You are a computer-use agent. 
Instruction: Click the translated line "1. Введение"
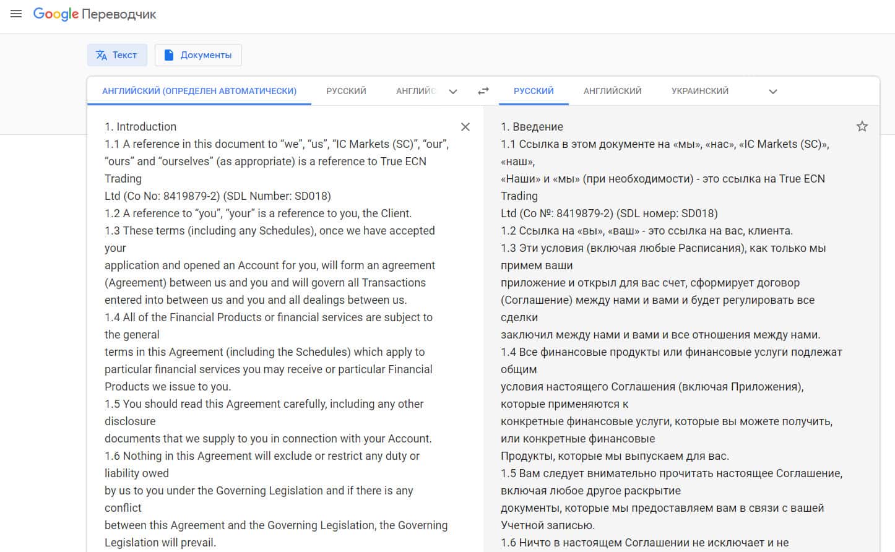pyautogui.click(x=532, y=127)
